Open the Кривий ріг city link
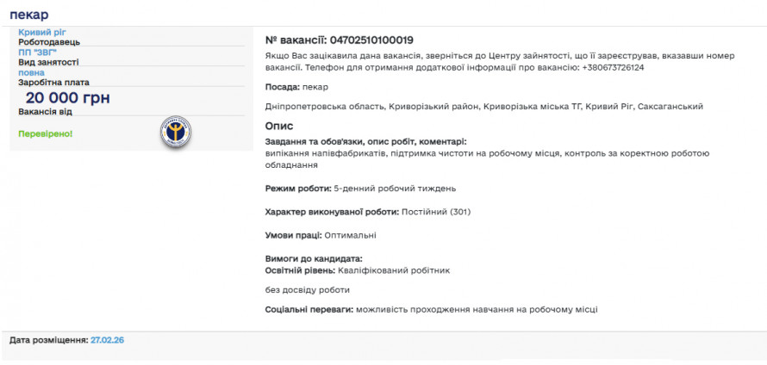The width and height of the screenshot is (767, 365). click(x=41, y=32)
